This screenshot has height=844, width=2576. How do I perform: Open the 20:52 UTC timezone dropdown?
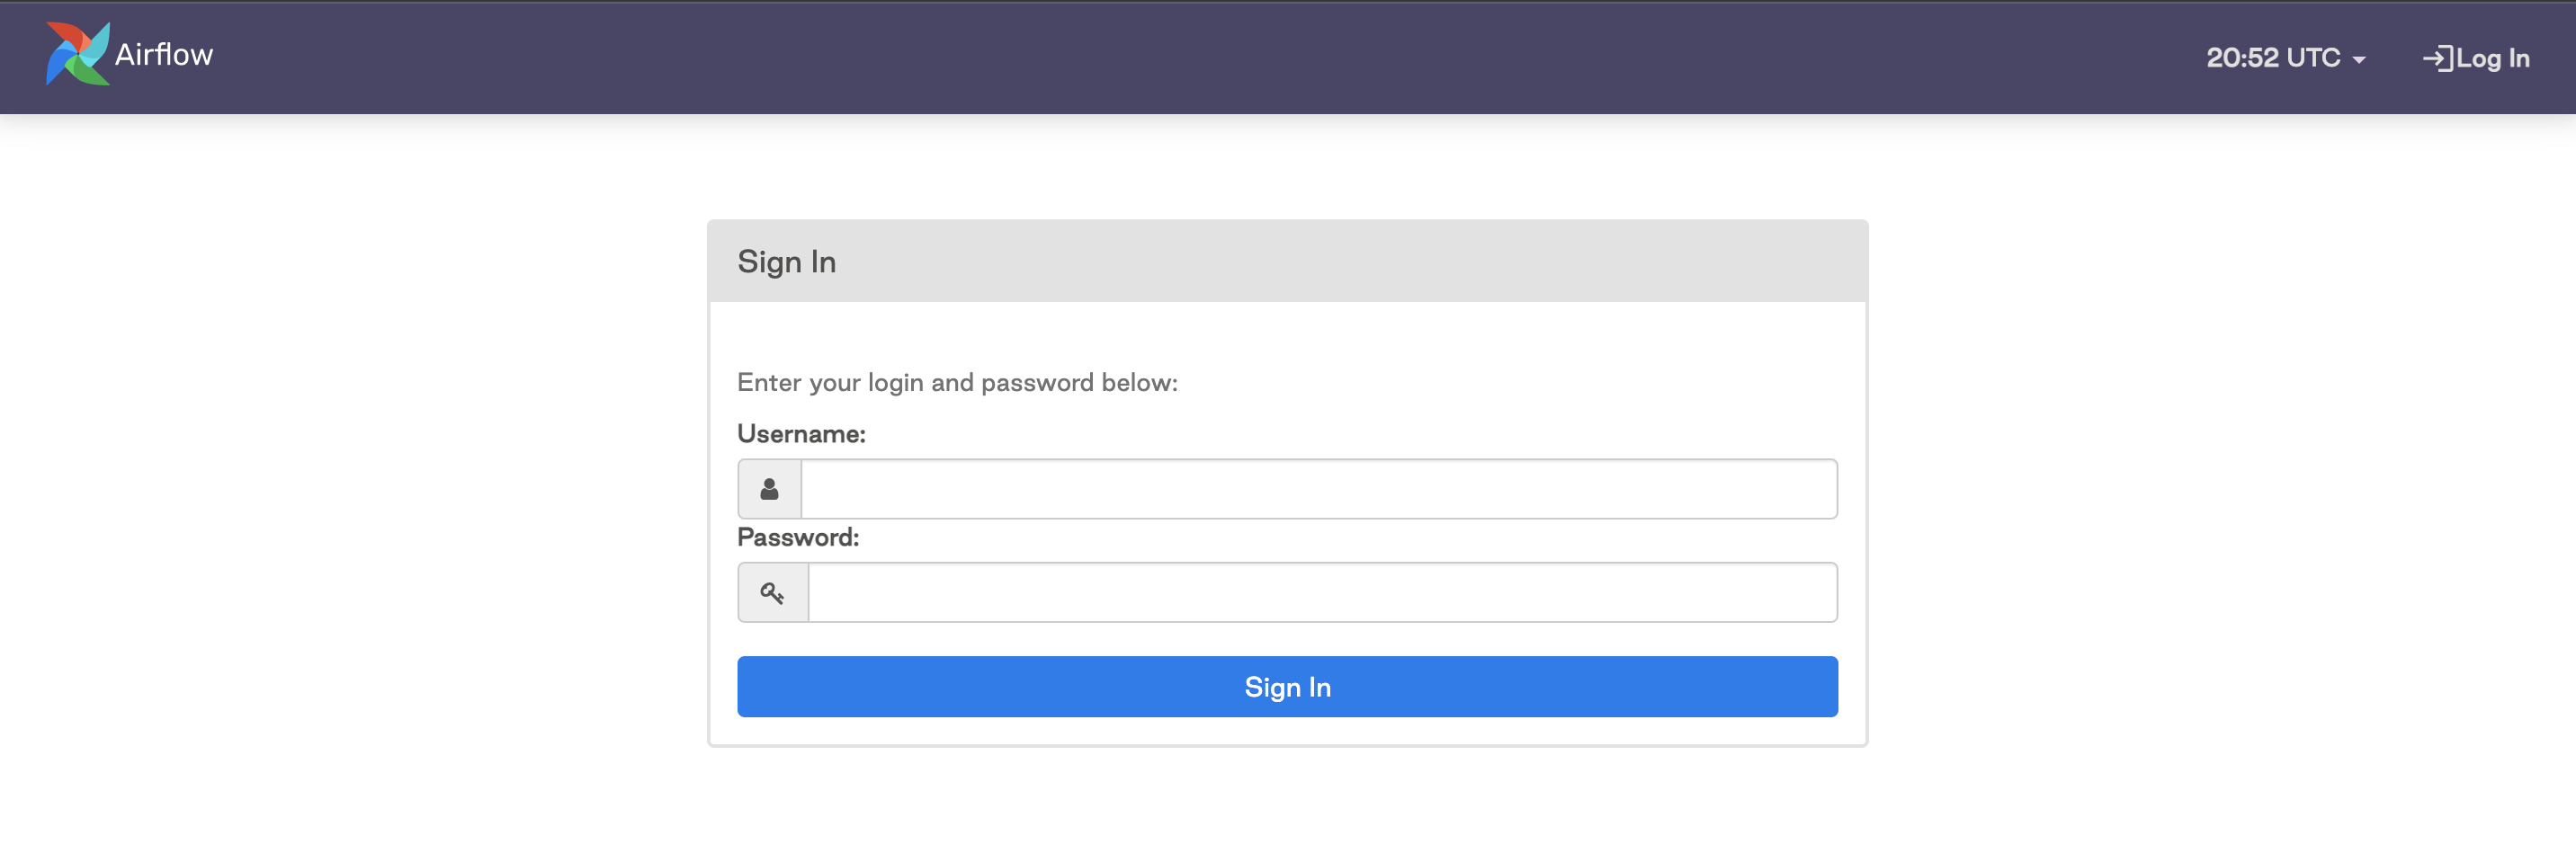2285,58
